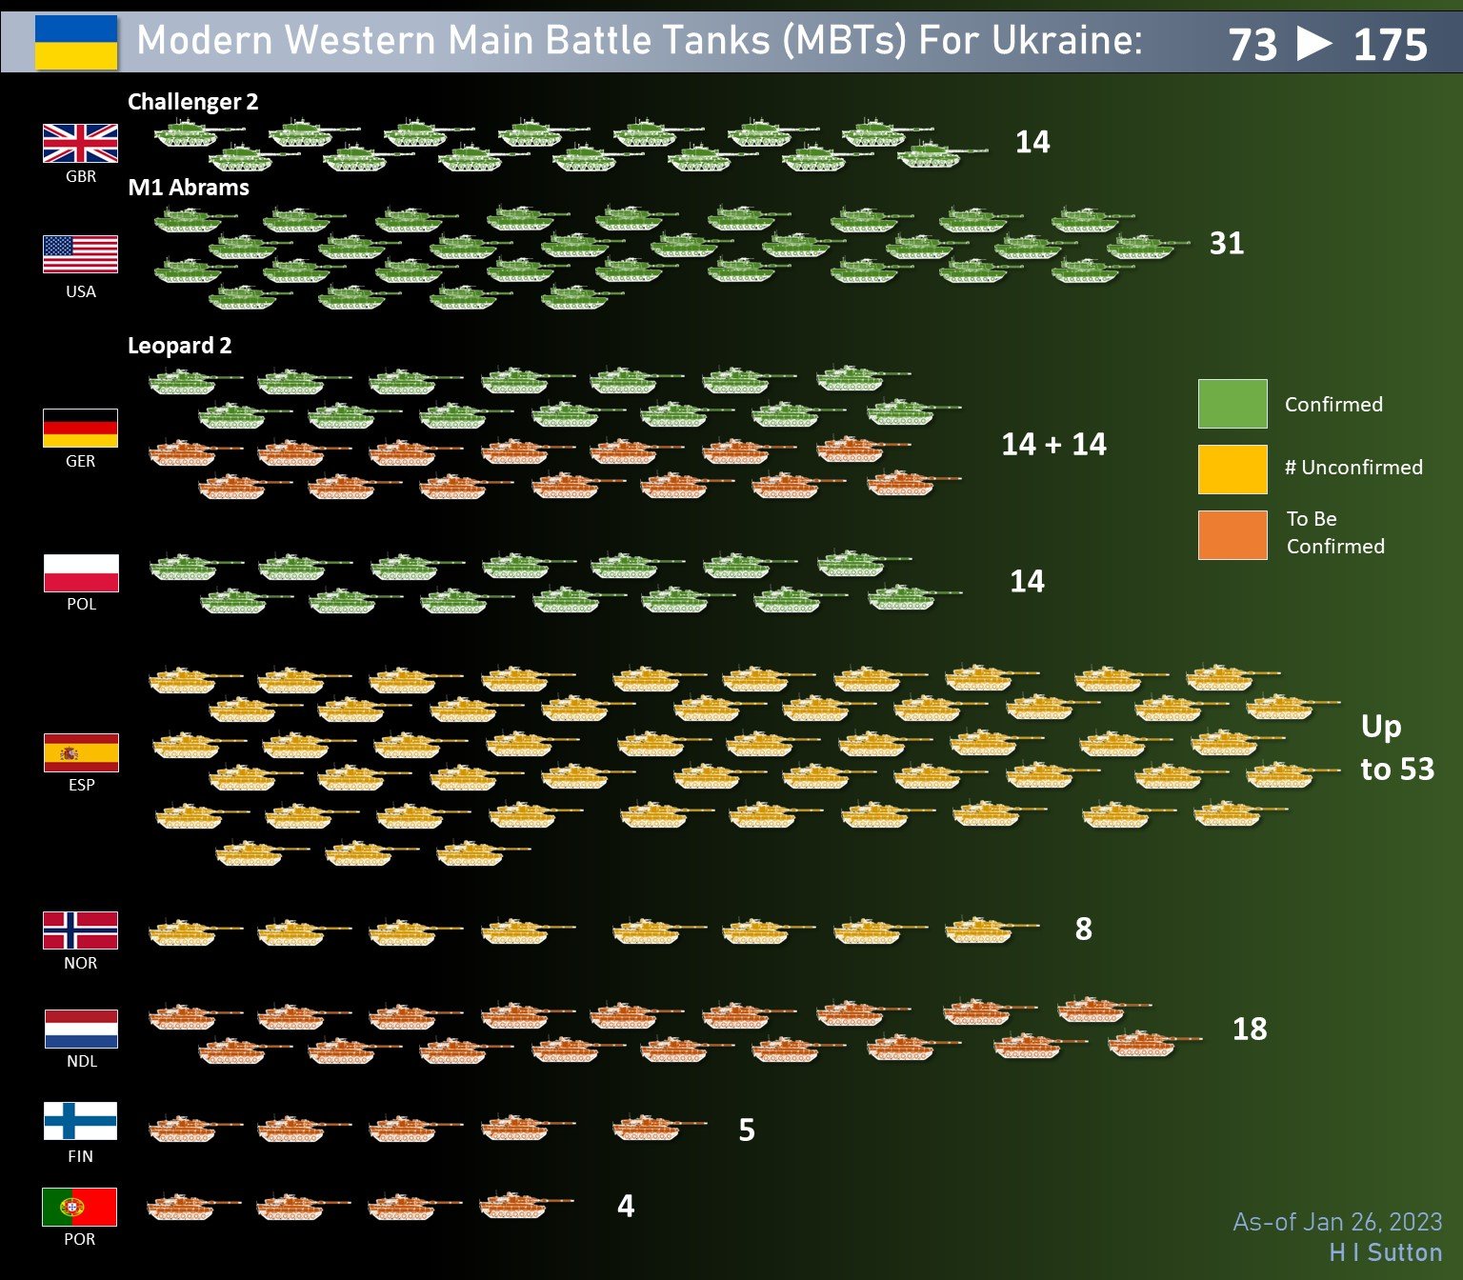Image resolution: width=1463 pixels, height=1280 pixels.
Task: Select the yellow Unconfirmed legend swatch
Action: (x=1233, y=469)
